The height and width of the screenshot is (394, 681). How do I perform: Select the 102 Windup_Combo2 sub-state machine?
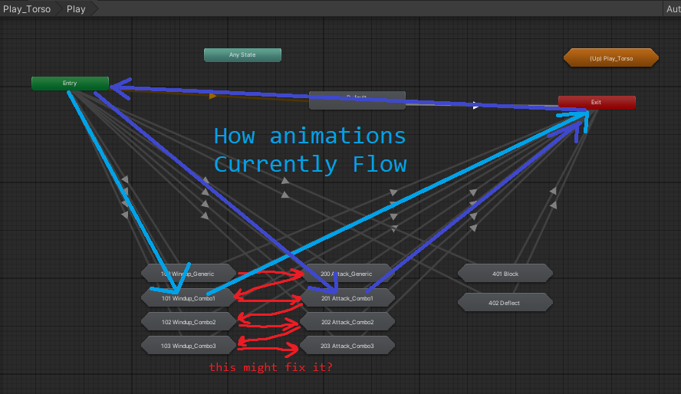pos(189,322)
